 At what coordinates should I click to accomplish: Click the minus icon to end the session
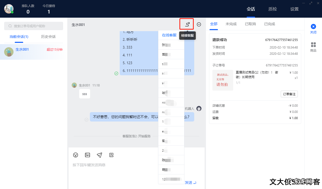[x=199, y=24]
